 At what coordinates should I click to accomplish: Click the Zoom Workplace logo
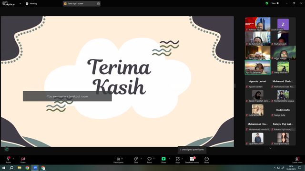9,3
